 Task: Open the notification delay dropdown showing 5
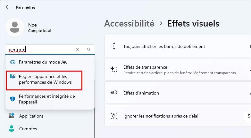click(x=248, y=116)
